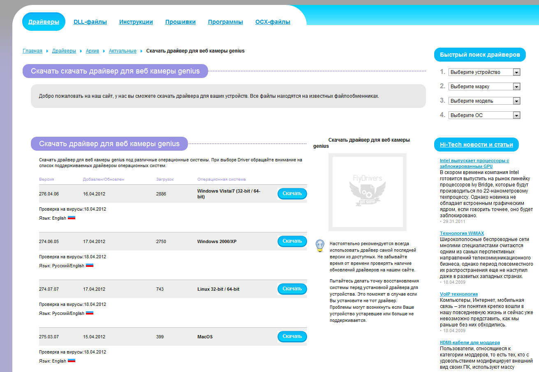Viewport: 539px width, 372px height.
Task: Click the flag icon for version 274.06.05
Action: pyautogui.click(x=90, y=265)
